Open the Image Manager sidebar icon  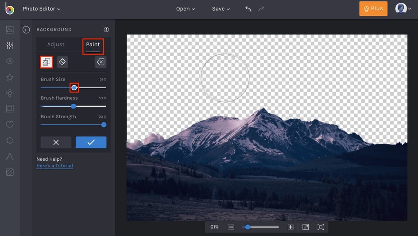(10, 30)
